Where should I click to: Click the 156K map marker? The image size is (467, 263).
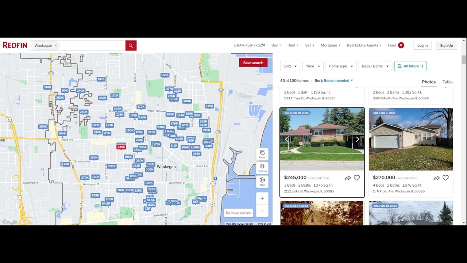click(165, 75)
